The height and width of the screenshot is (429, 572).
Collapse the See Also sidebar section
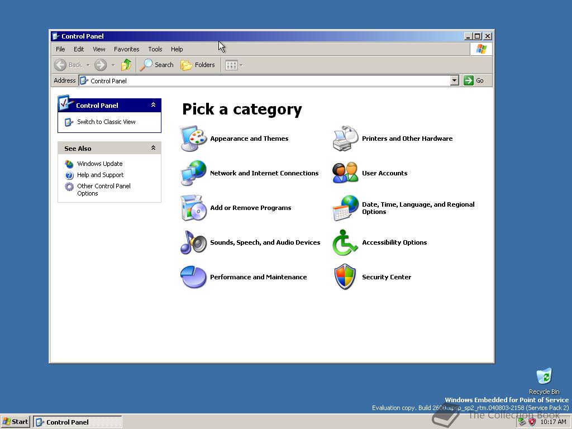coord(153,147)
